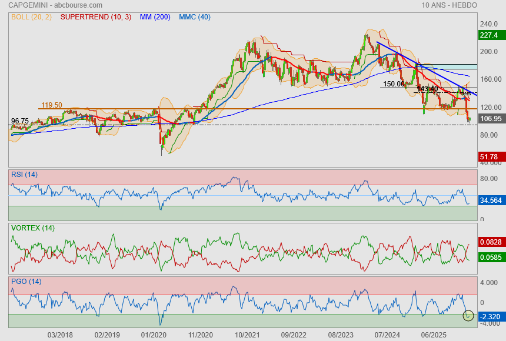Screen dimensions: 506x341
Task: Click the RSI value tag 34.564
Action: (x=491, y=200)
